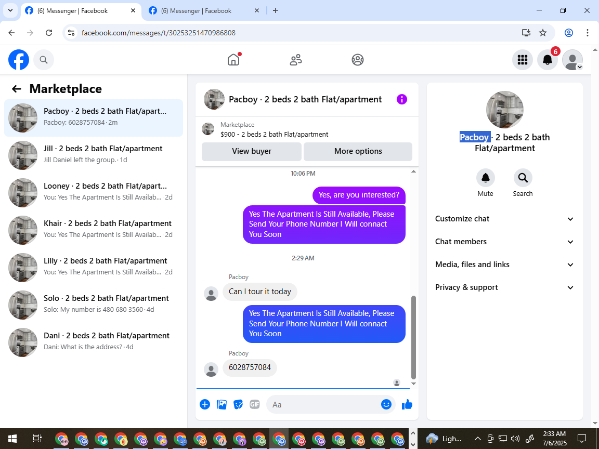Open Looney conversation in chat list
This screenshot has height=449, width=599.
[94, 193]
